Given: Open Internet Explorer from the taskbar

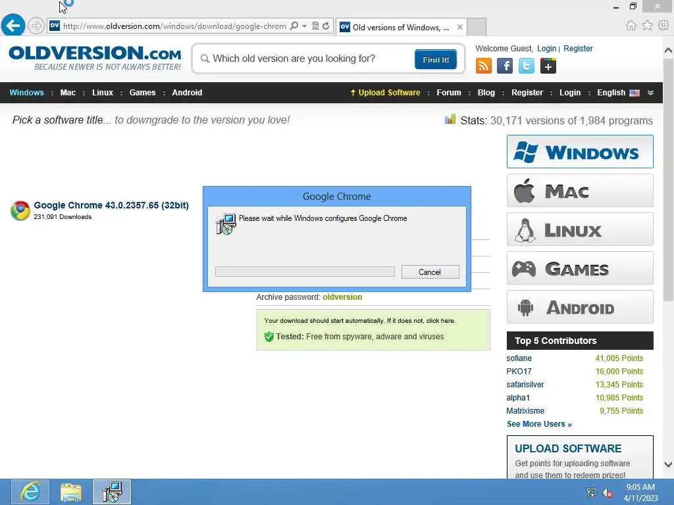Looking at the screenshot, I should tap(30, 492).
